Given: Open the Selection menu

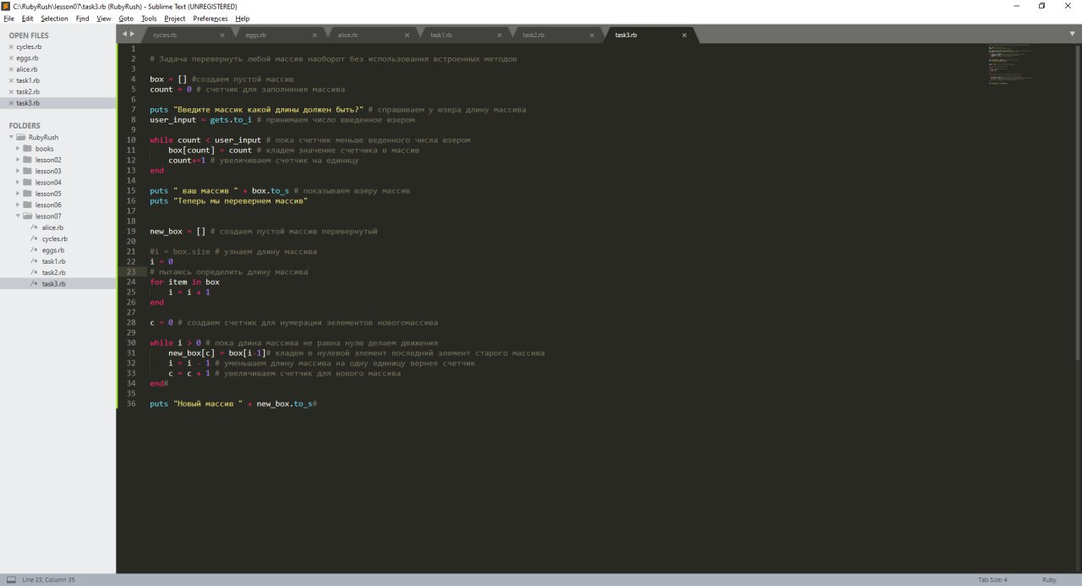Looking at the screenshot, I should tap(55, 18).
